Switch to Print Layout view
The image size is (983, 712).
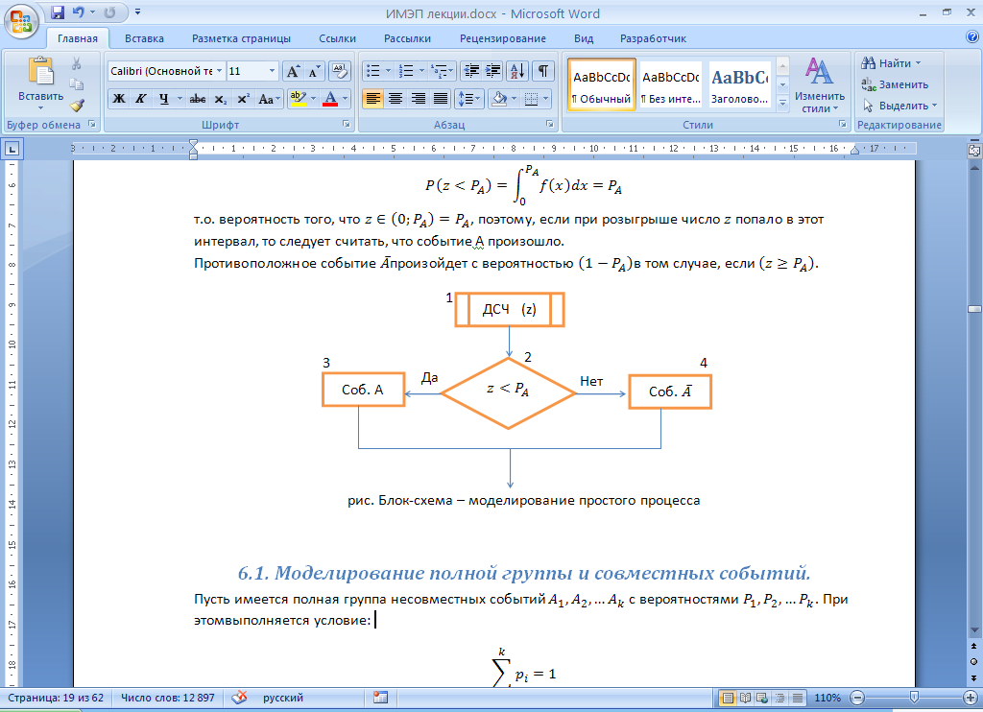[728, 698]
